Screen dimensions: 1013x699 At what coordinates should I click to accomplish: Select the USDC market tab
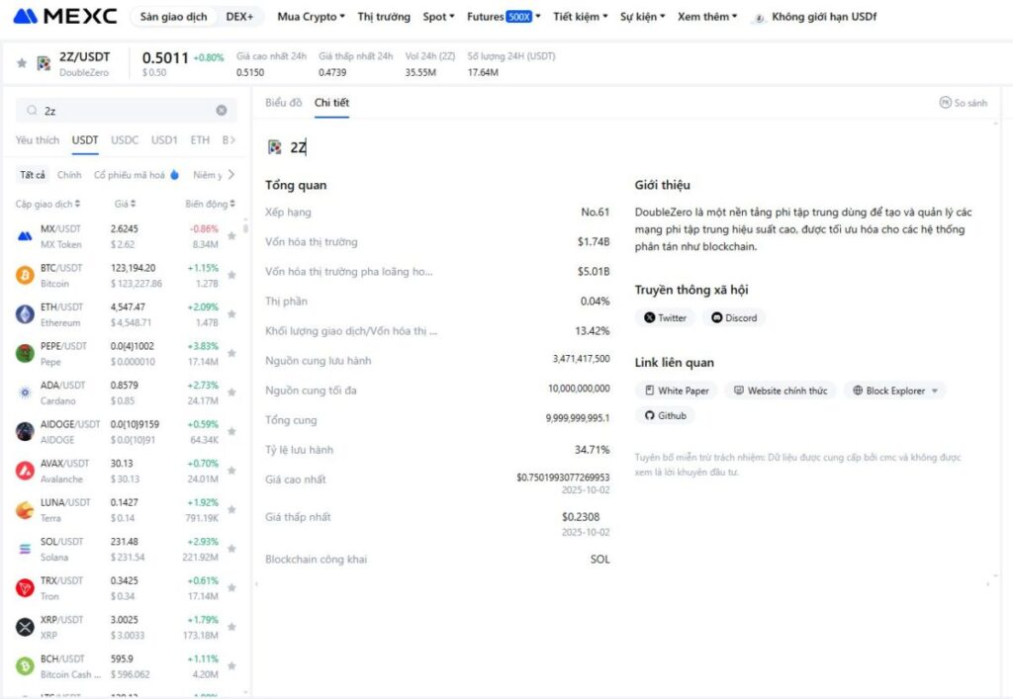click(125, 140)
